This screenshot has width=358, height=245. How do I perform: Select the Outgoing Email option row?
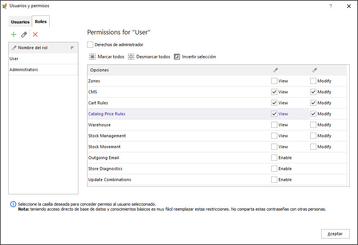point(217,158)
